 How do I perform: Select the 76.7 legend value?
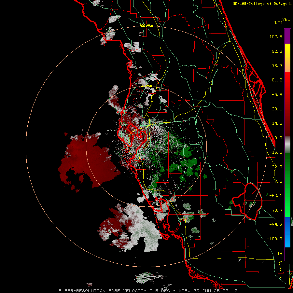click(x=277, y=65)
